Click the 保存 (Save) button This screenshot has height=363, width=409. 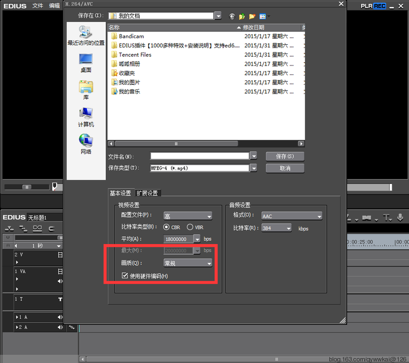point(285,157)
